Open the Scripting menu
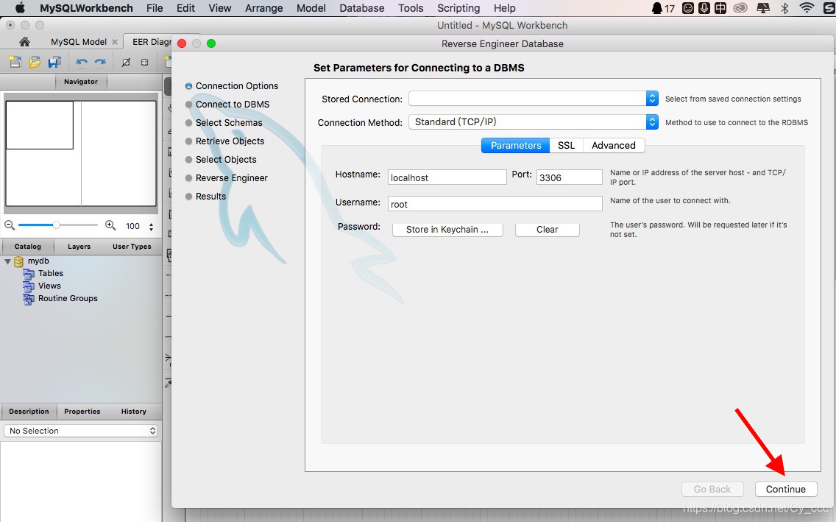Viewport: 836px width, 522px height. pyautogui.click(x=458, y=8)
